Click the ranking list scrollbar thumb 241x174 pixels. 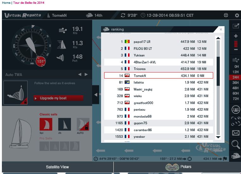pyautogui.click(x=218, y=71)
